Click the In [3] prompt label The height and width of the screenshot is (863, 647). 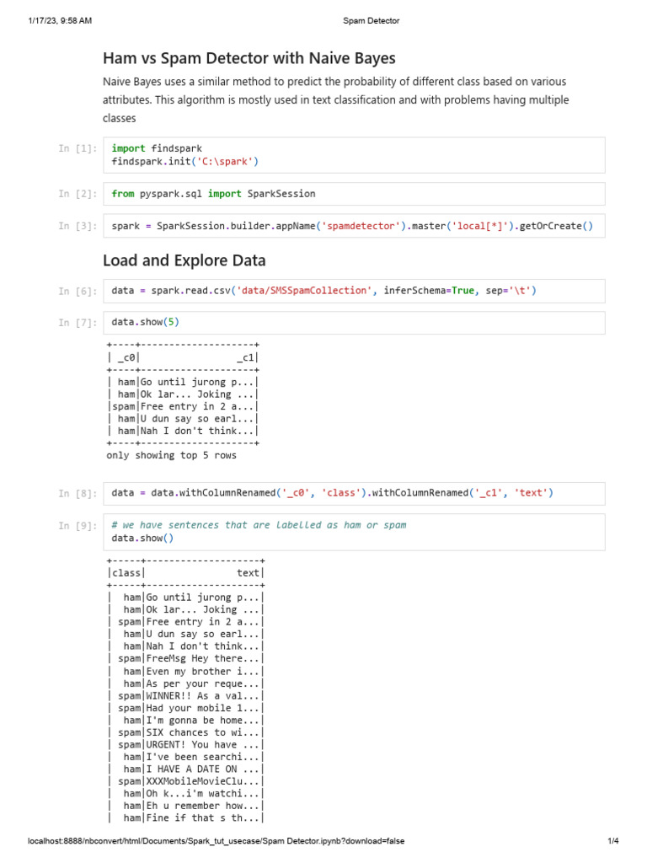pyautogui.click(x=78, y=226)
